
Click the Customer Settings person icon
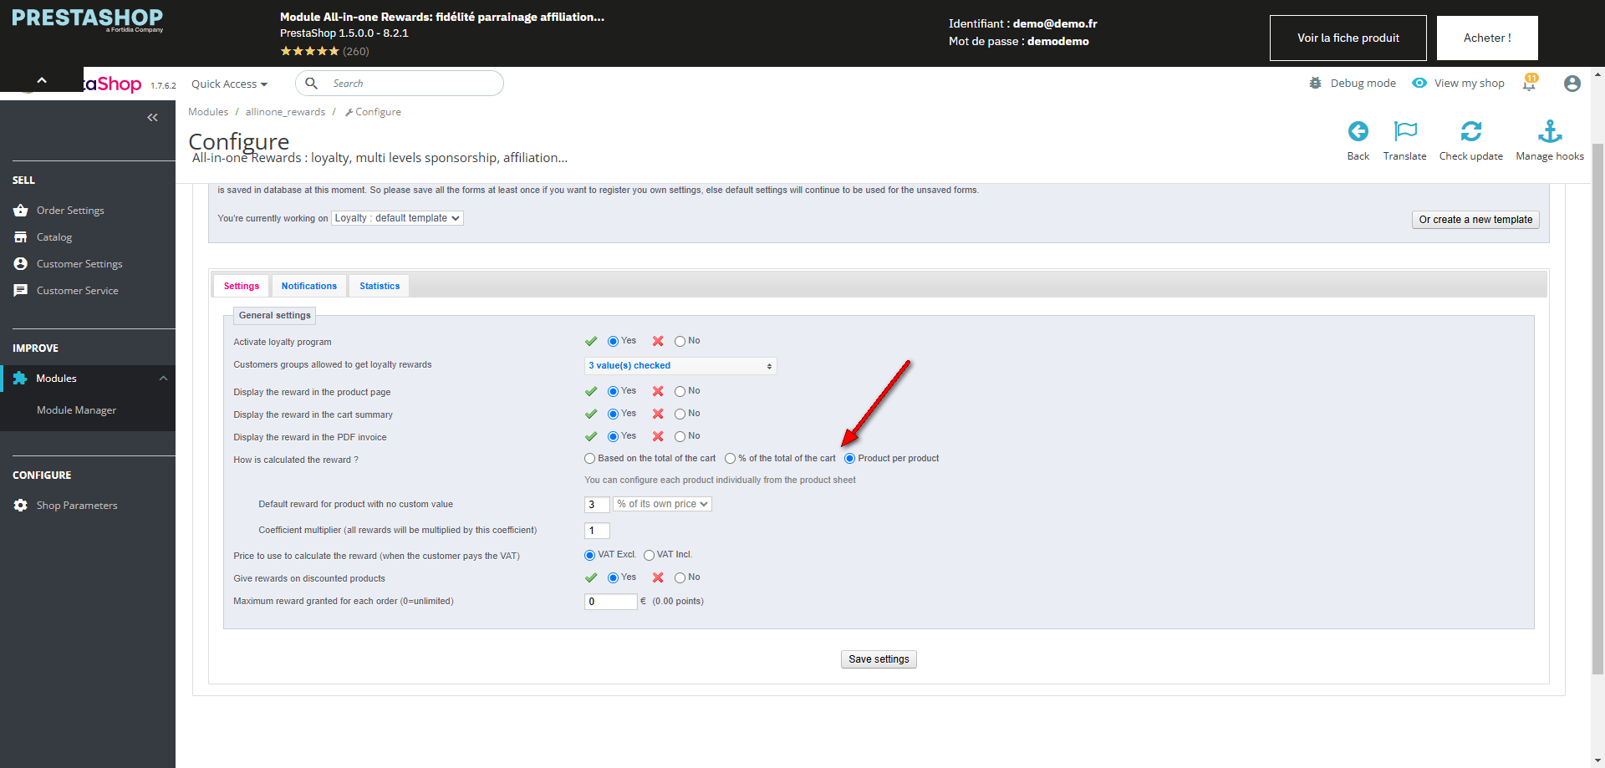coord(21,264)
